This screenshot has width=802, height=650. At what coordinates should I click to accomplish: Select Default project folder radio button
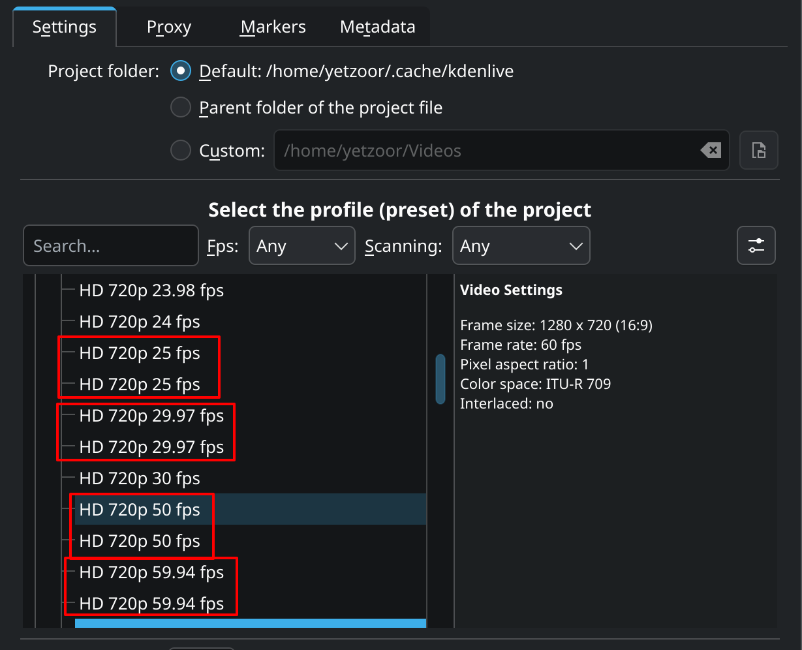click(181, 70)
